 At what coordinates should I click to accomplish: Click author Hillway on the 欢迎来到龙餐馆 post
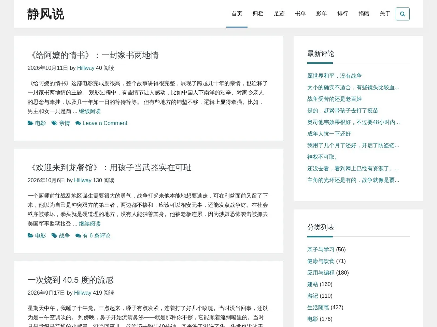coord(83,181)
